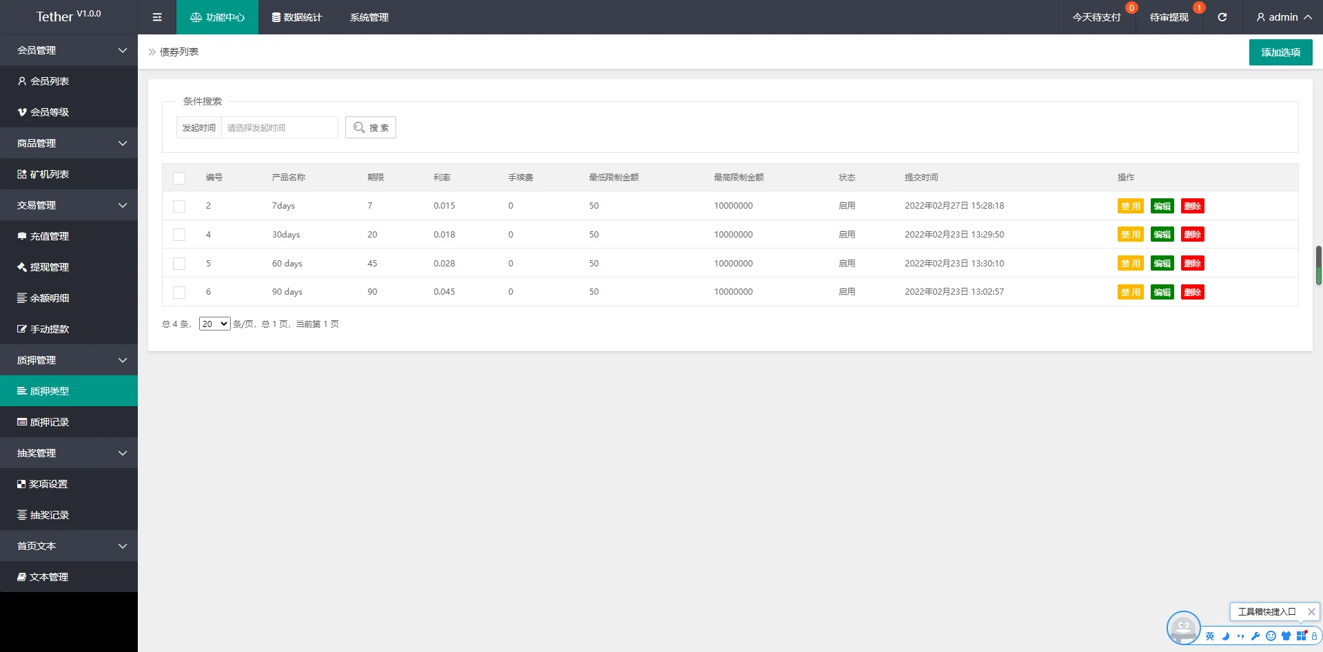Switch to the 数据统计 top tab
This screenshot has width=1323, height=652.
(297, 17)
